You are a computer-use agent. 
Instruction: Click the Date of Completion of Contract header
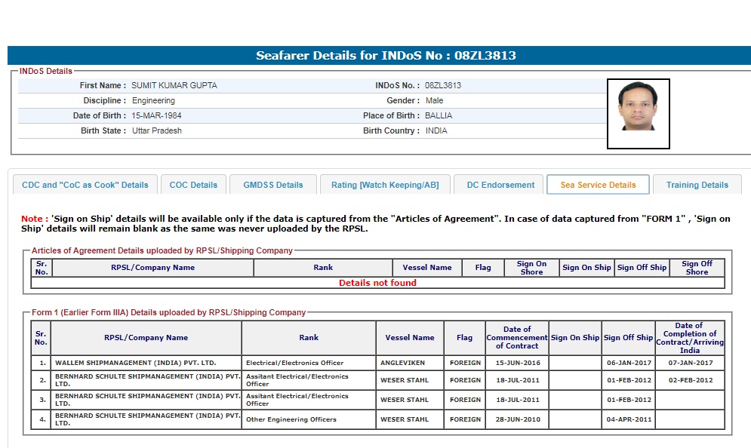(689, 337)
